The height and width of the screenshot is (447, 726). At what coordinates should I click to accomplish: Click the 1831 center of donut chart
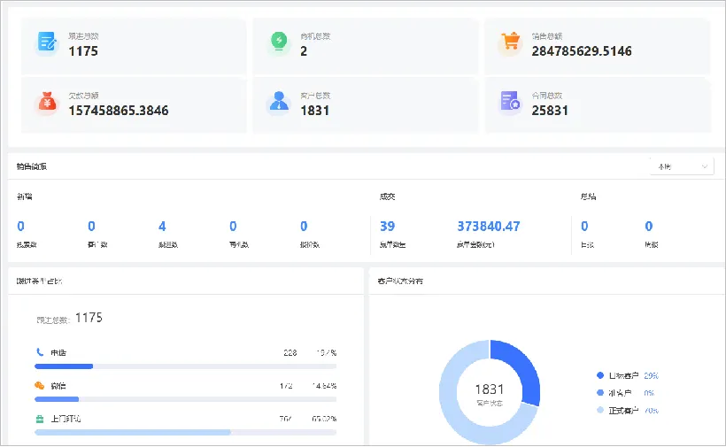490,389
